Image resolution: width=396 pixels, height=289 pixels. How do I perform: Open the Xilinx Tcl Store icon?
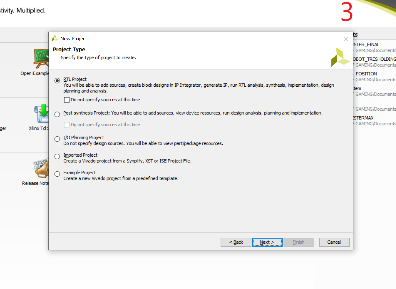pyautogui.click(x=42, y=114)
